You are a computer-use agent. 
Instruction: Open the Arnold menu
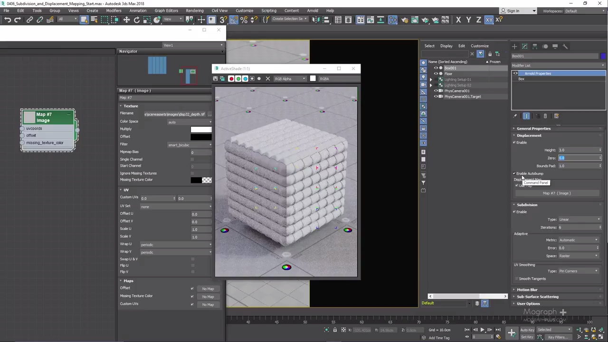click(x=313, y=10)
